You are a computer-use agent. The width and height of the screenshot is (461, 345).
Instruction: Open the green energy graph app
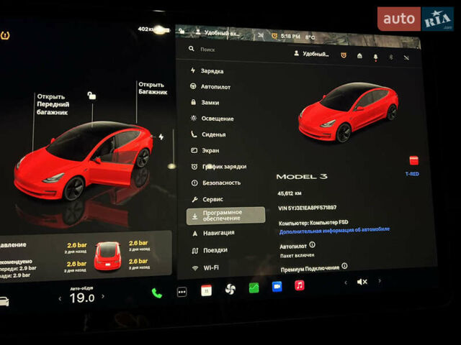point(254,287)
